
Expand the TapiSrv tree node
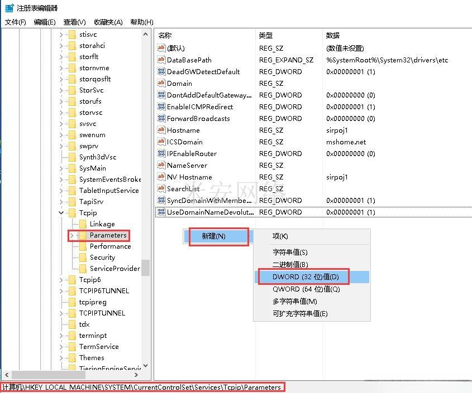(61, 202)
